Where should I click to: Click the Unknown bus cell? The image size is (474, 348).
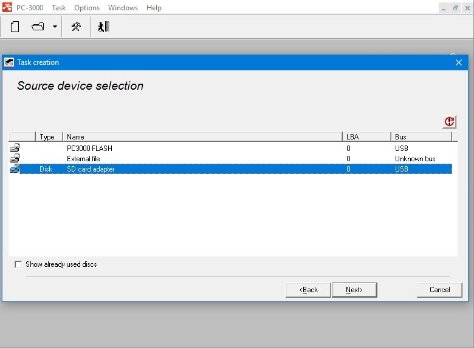415,159
